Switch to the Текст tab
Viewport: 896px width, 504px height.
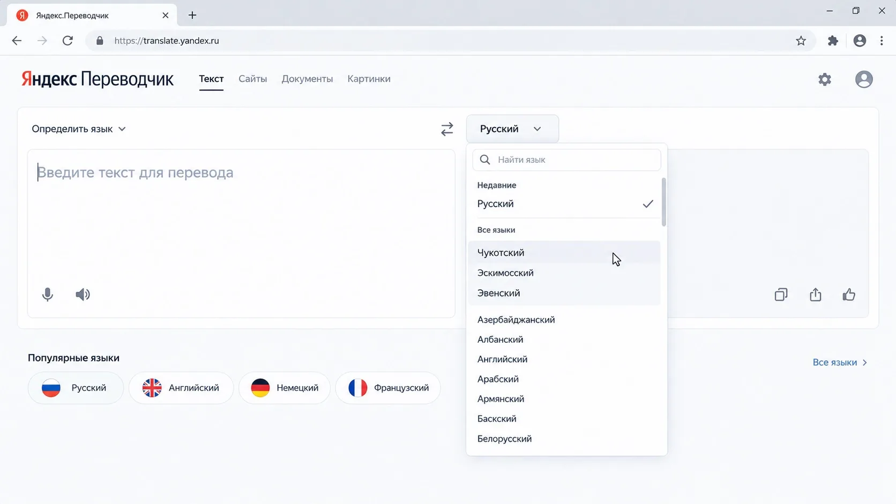point(211,79)
